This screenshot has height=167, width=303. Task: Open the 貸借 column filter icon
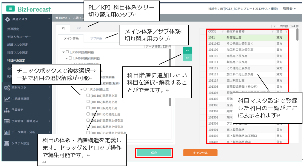tap(286, 32)
